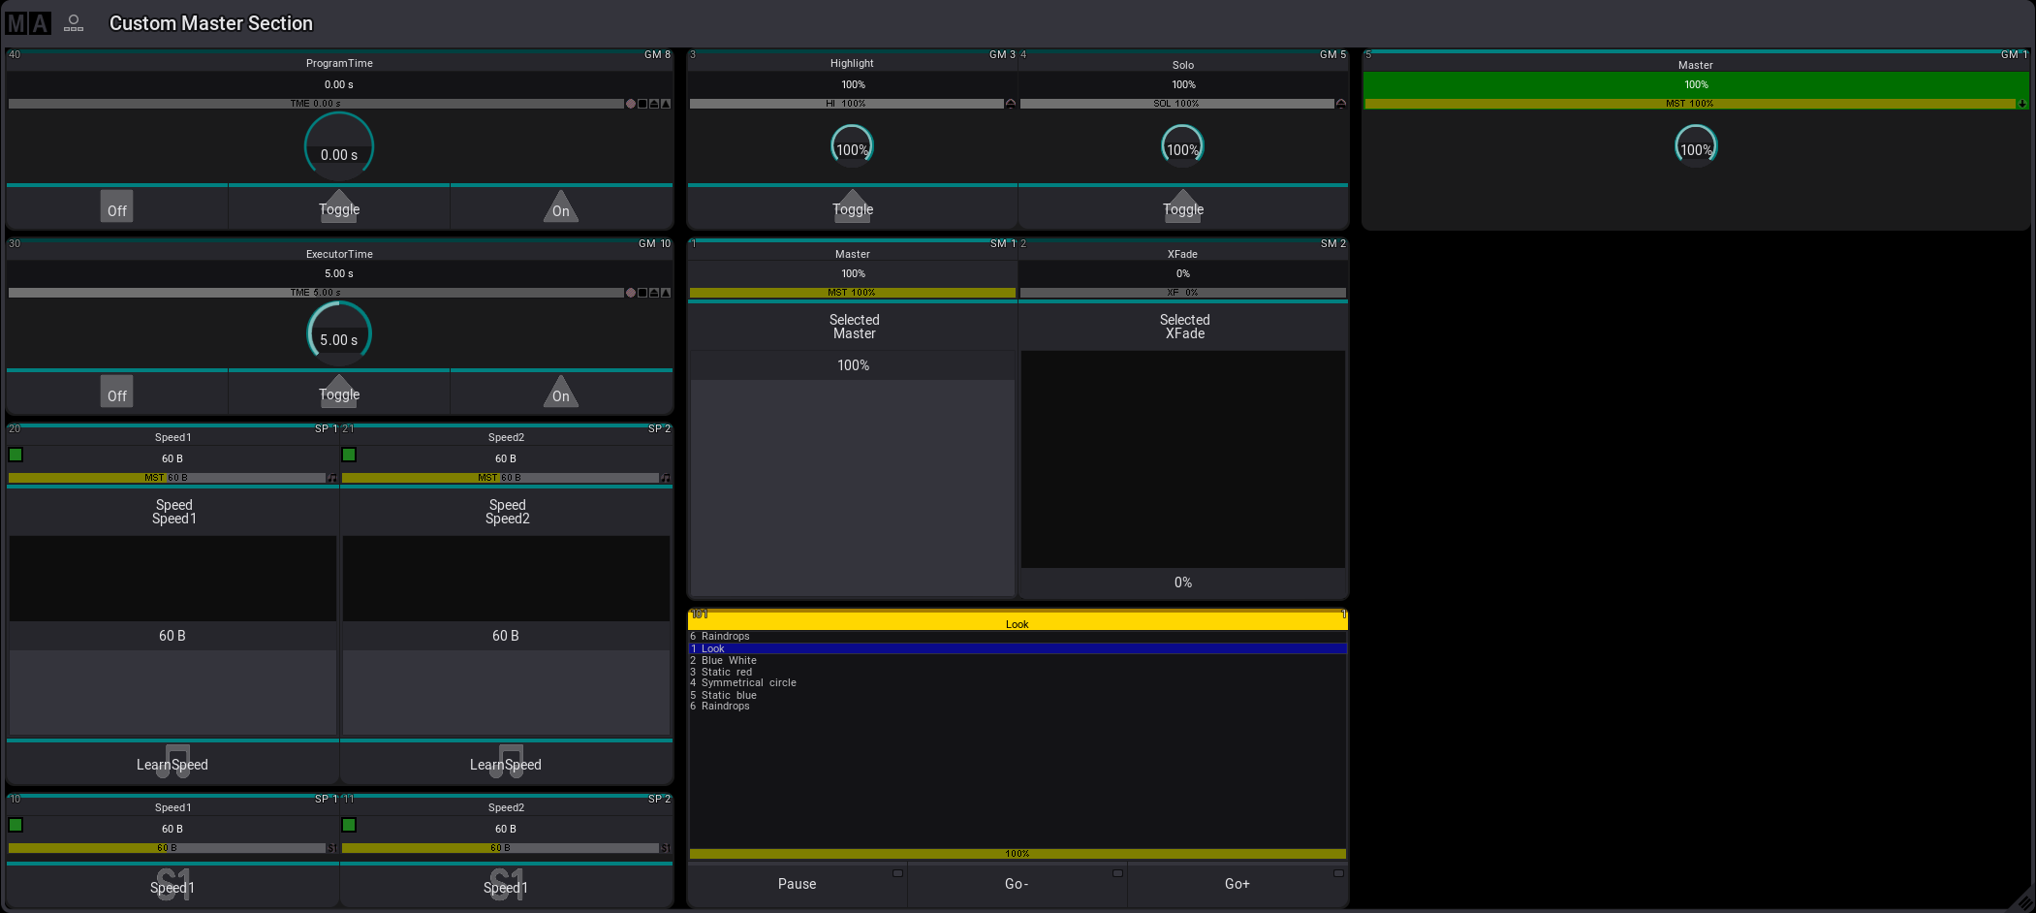This screenshot has width=2036, height=913.
Task: Turn ExecutorTime master Off
Action: pos(117,393)
